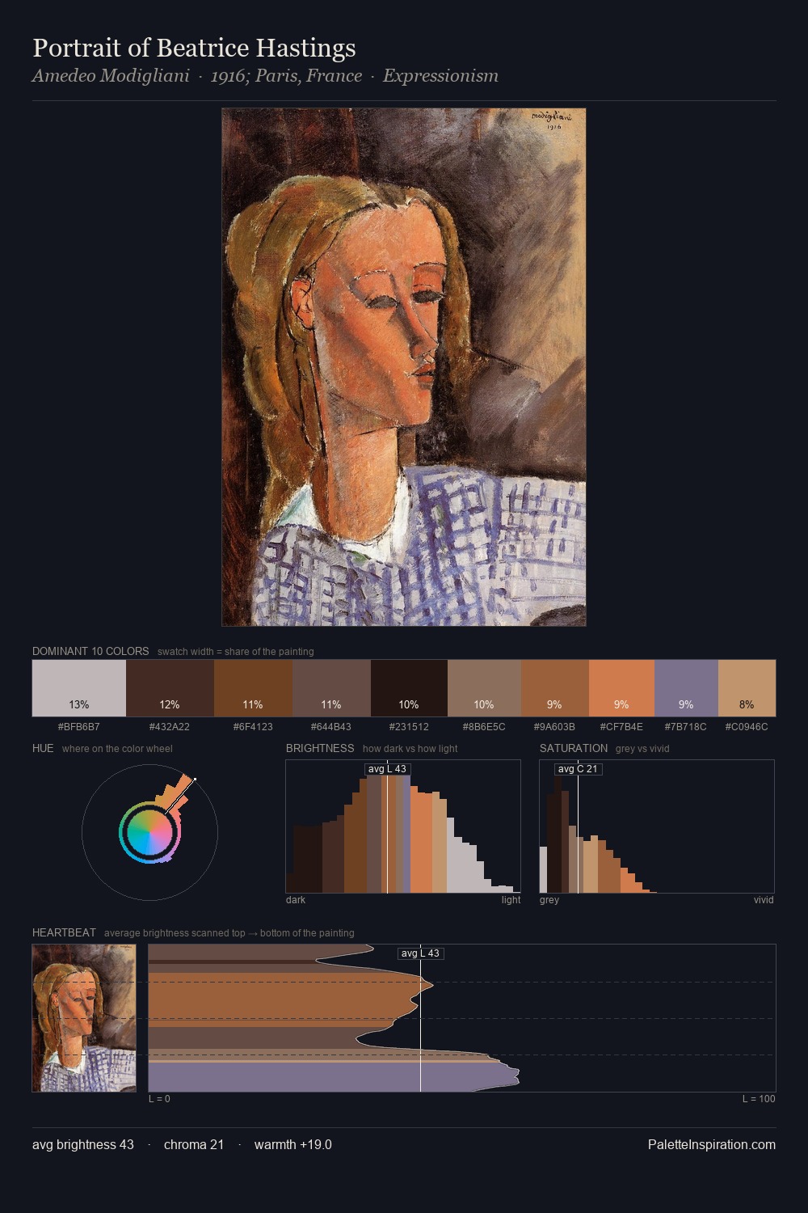Click the Expressionism style label
The height and width of the screenshot is (1213, 808).
point(440,76)
